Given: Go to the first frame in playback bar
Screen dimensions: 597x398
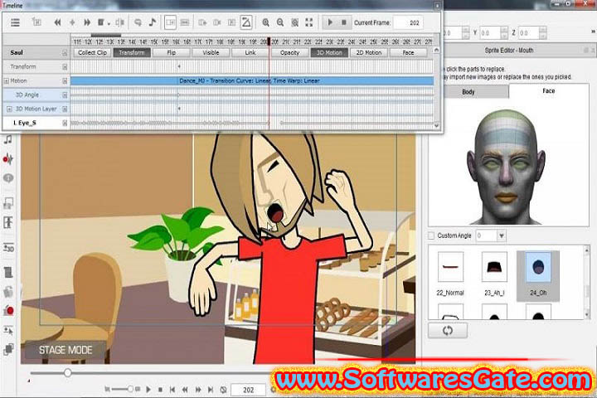Looking at the screenshot, I should pos(172,390).
